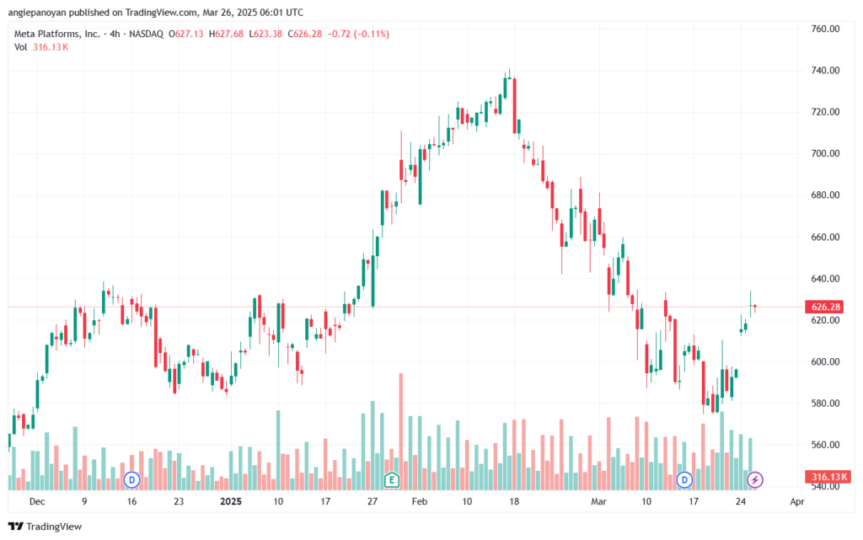863x540 pixels.
Task: Click the Apr label on time axis
Action: point(797,501)
